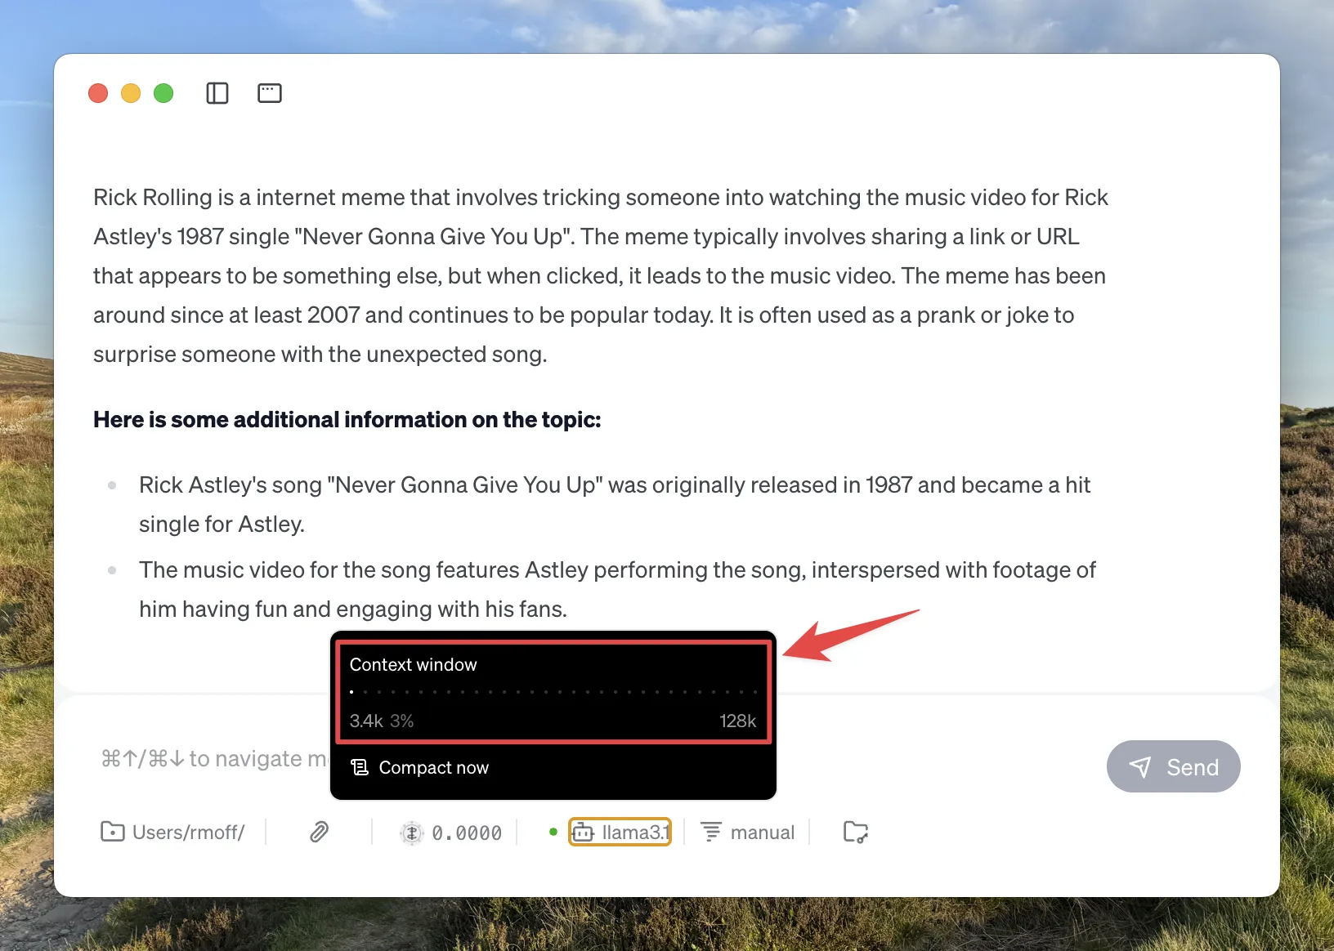The image size is (1334, 951).
Task: Click the green status dot beside the model
Action: tap(553, 833)
